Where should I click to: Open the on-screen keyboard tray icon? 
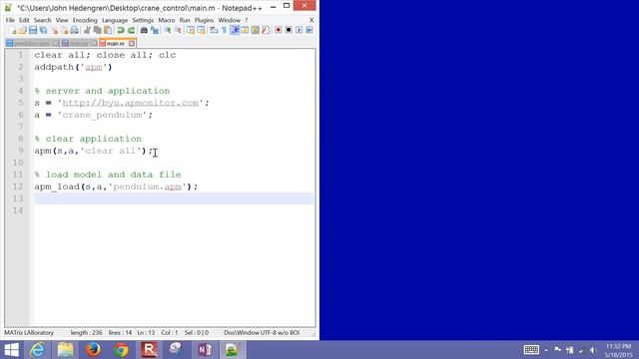[531, 350]
